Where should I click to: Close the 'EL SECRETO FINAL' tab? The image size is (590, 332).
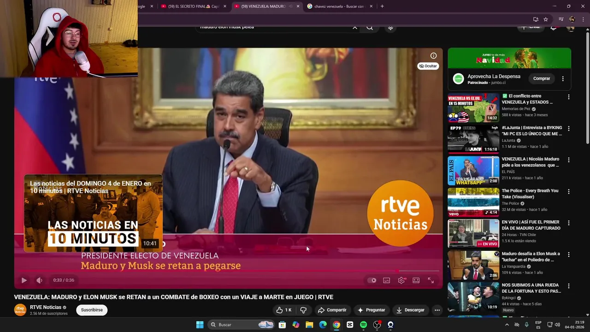click(225, 6)
